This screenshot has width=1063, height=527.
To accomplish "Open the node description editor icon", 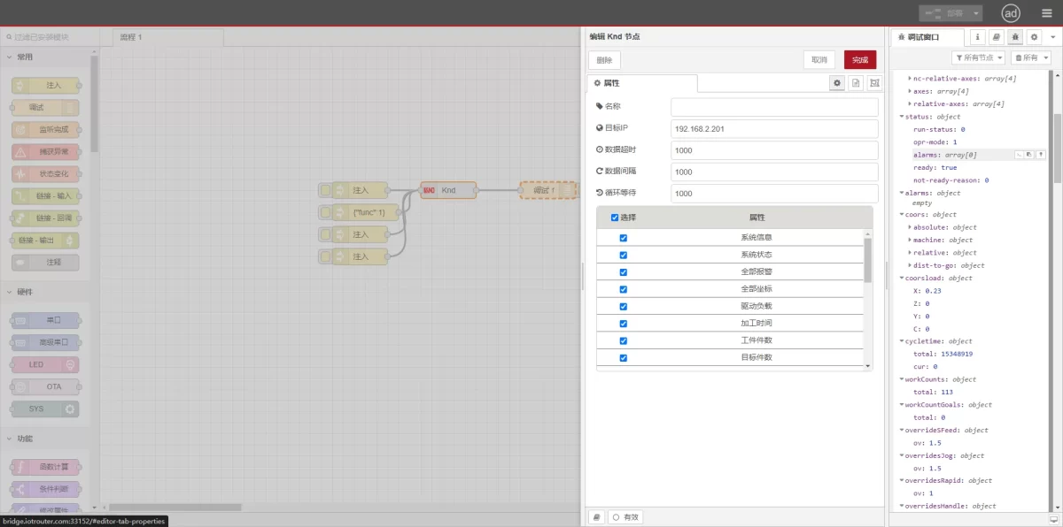I will tap(855, 82).
